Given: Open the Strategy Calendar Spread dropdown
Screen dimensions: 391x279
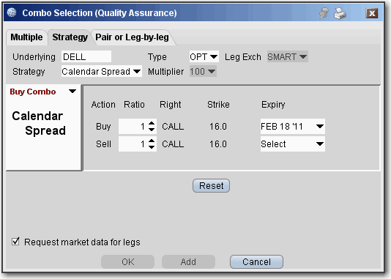Looking at the screenshot, I should [102, 72].
